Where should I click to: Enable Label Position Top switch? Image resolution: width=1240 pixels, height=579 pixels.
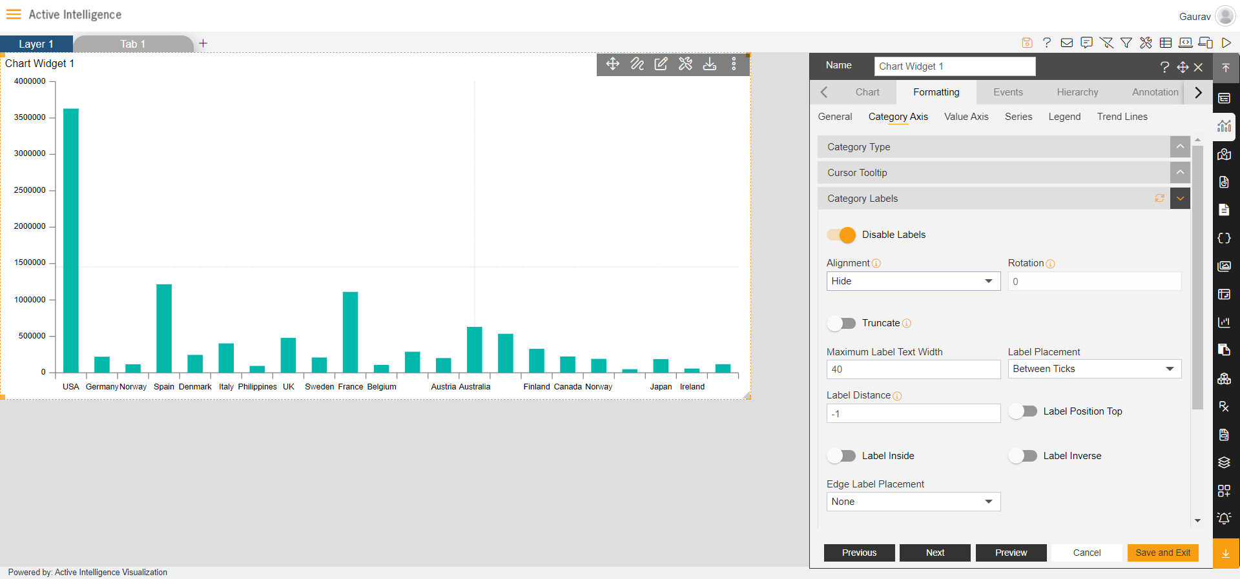(1023, 411)
